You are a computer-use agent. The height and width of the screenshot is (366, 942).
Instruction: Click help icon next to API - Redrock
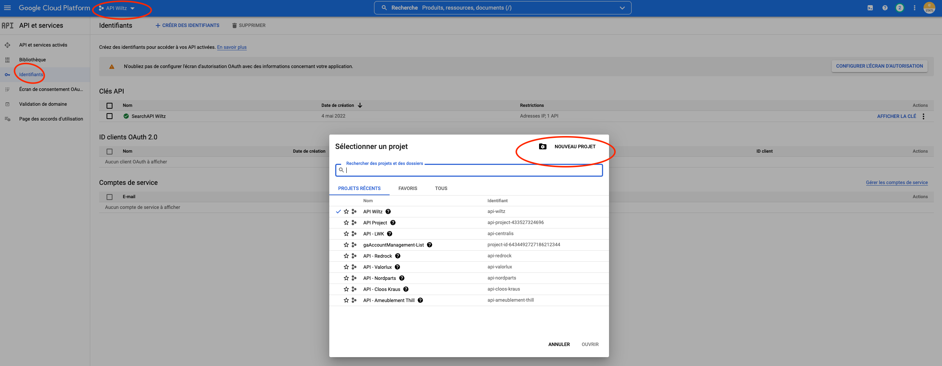pyautogui.click(x=398, y=256)
